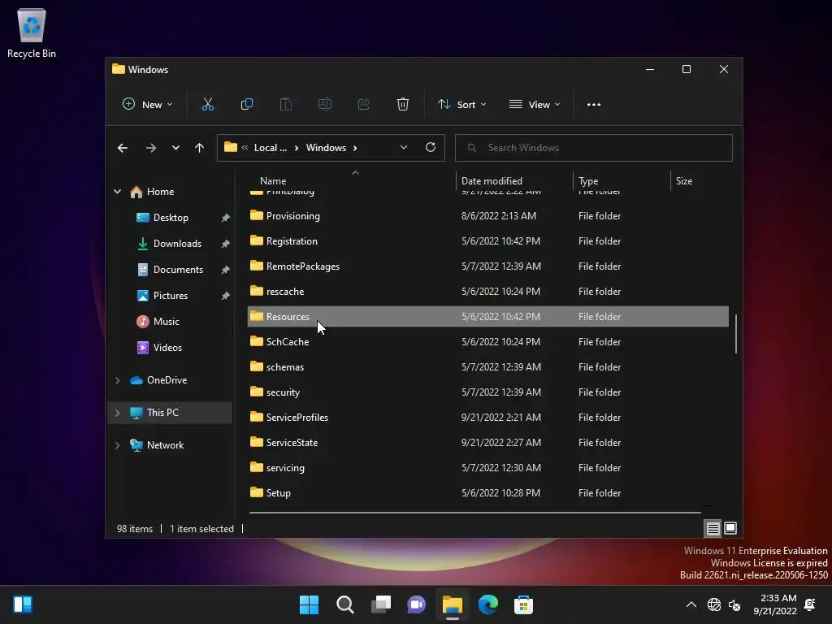Select the Registration folder
Viewport: 832px width, 624px height.
tap(487, 240)
